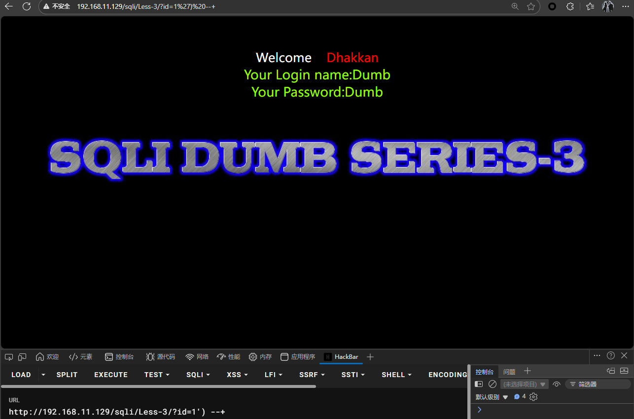Expand the SQLI dropdown in HackBar
Image resolution: width=634 pixels, height=419 pixels.
[198, 375]
